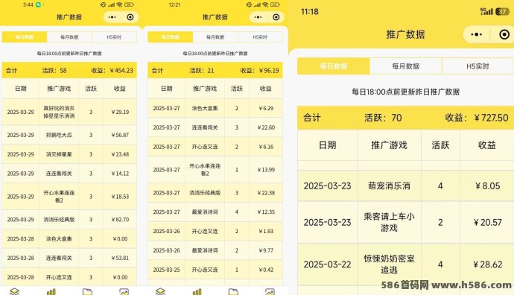Viewport: 514px width, 295px height.
Task: Tap the WeChat status icon beside the 3:44 clock
Action: click(39, 4)
